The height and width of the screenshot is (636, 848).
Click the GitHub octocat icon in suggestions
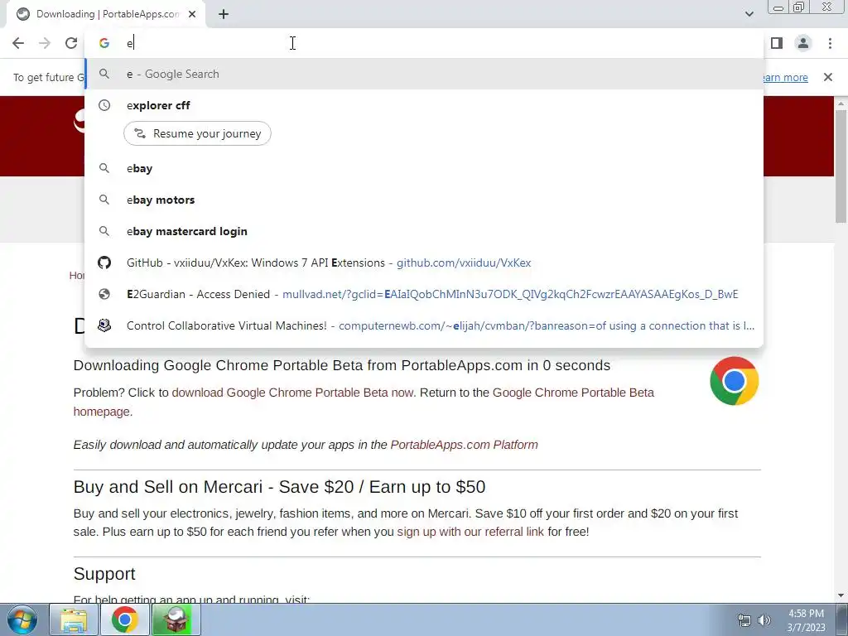[x=104, y=263]
